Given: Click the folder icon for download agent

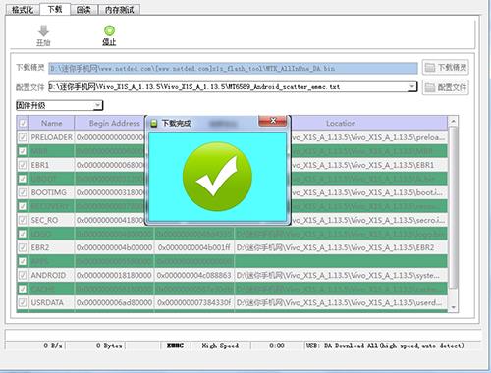Looking at the screenshot, I should tap(429, 68).
